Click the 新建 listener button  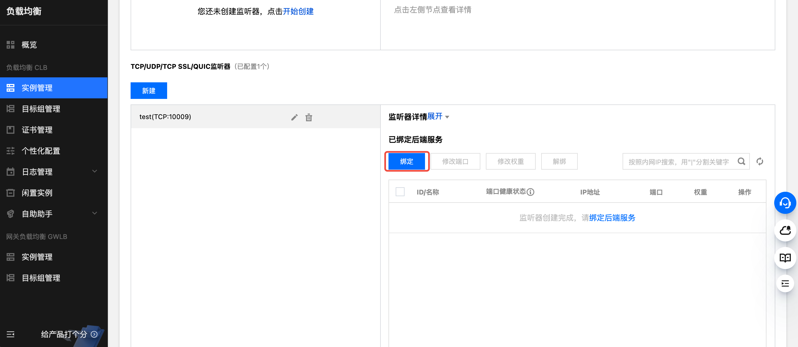(x=149, y=91)
